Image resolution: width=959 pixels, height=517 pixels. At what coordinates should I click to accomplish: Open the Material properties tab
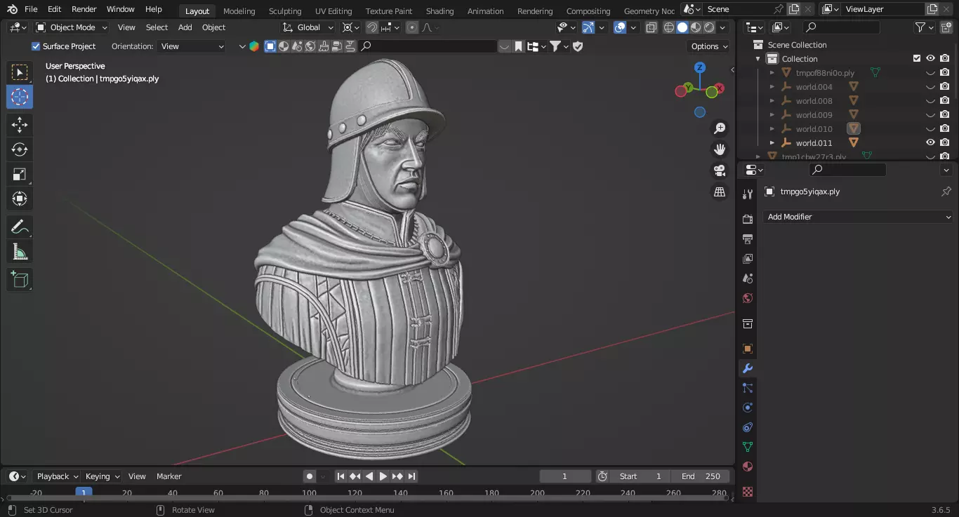tap(748, 466)
